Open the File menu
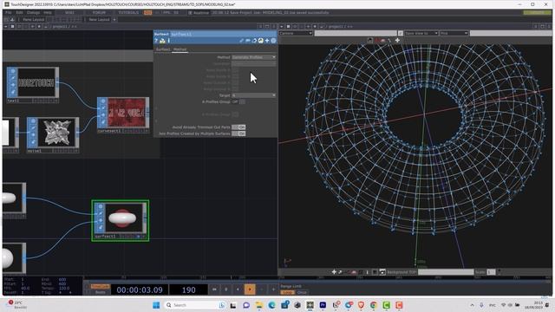 pyautogui.click(x=8, y=12)
